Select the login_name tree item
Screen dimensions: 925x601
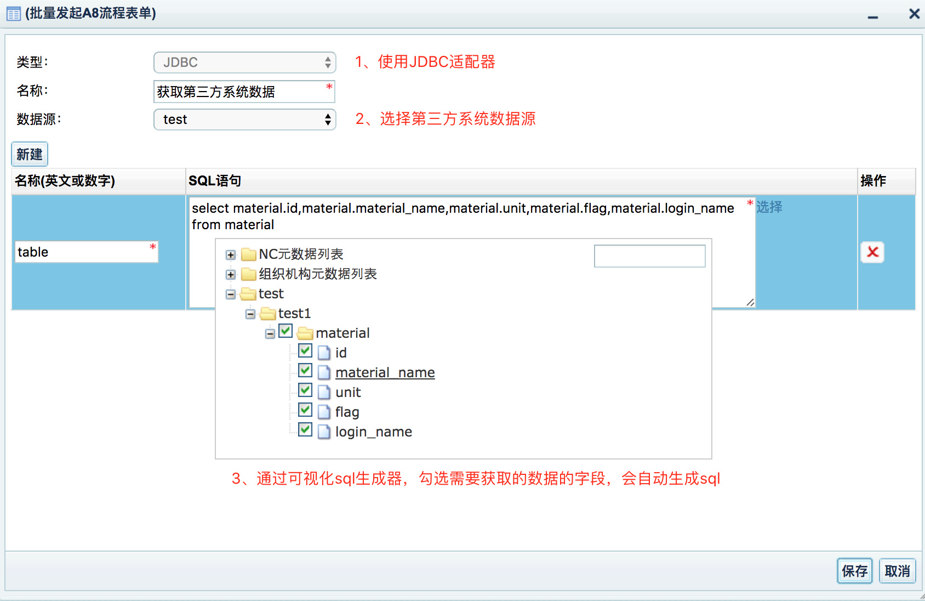click(373, 432)
